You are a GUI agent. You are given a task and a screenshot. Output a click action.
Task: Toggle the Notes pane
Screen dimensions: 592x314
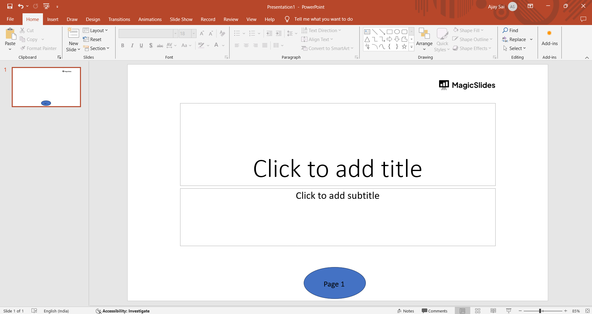pyautogui.click(x=406, y=311)
